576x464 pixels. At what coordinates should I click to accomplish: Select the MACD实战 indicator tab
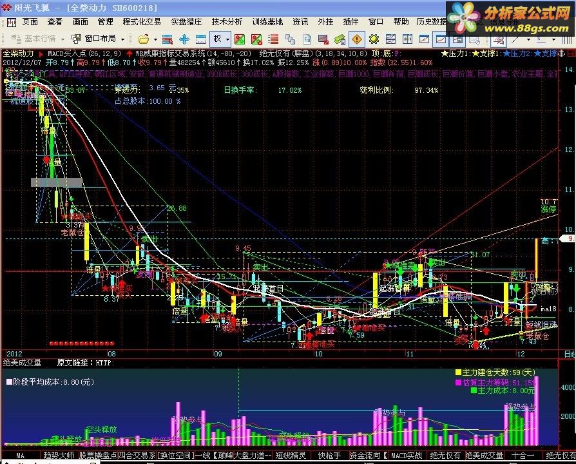pos(407,456)
